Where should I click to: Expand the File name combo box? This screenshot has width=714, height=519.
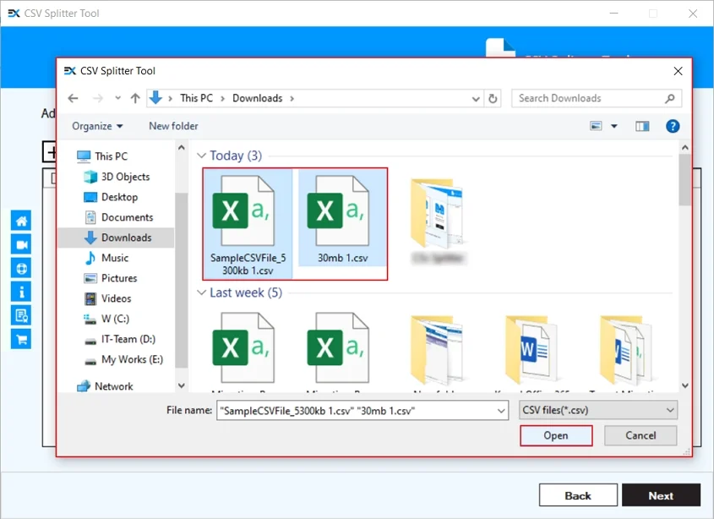[502, 409]
